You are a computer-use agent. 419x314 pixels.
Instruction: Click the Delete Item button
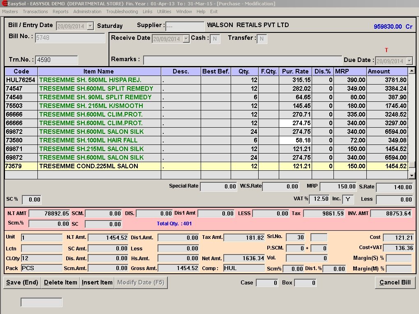[60, 282]
